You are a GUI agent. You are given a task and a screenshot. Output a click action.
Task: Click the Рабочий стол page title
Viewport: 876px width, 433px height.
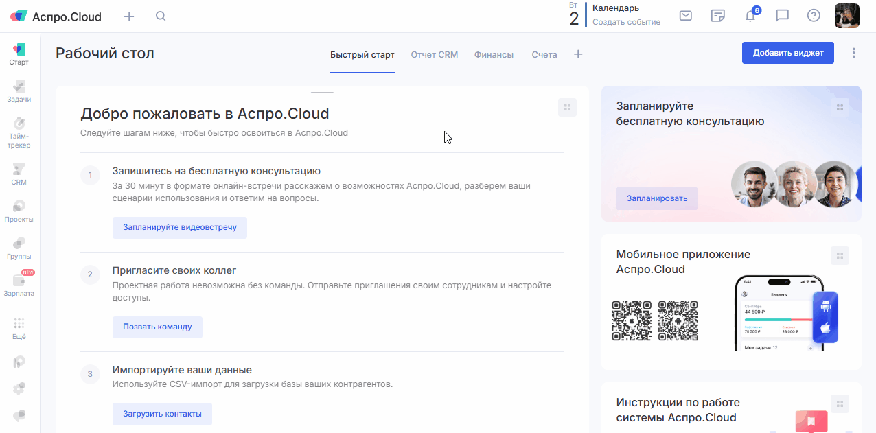105,53
